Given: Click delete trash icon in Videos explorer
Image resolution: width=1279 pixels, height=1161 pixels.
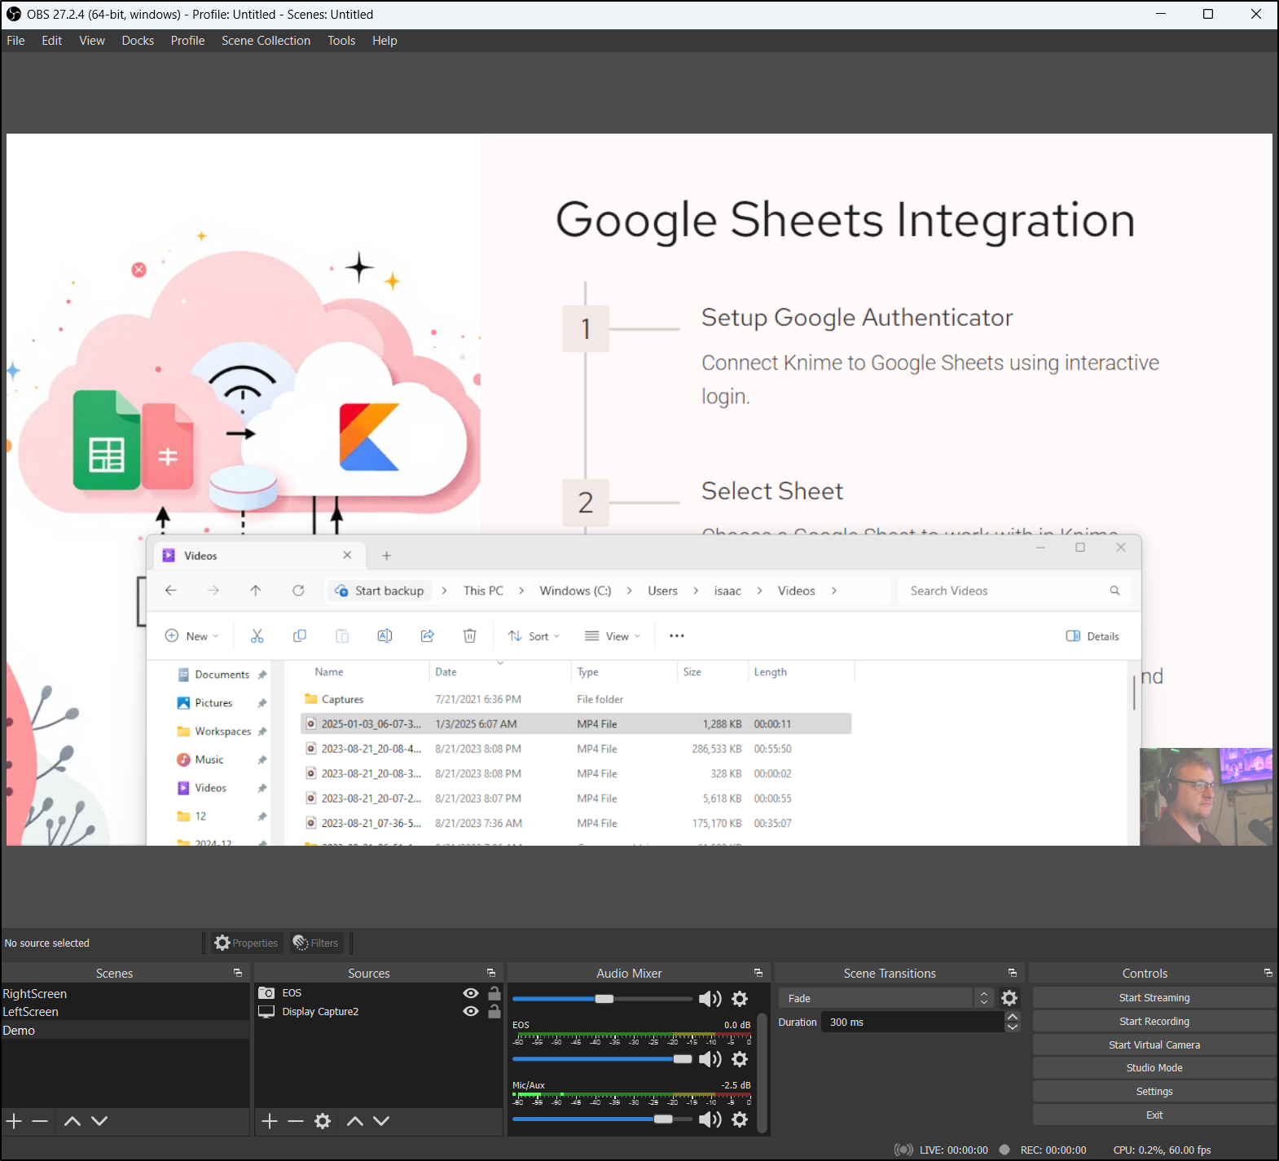Looking at the screenshot, I should click(x=470, y=635).
